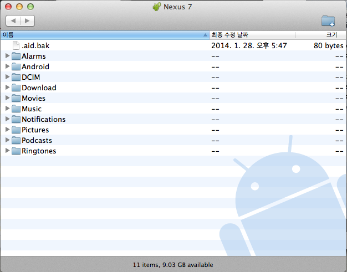Click the 2014. 1. 28. modification date
Viewport: 347px width, 272px height.
[249, 46]
